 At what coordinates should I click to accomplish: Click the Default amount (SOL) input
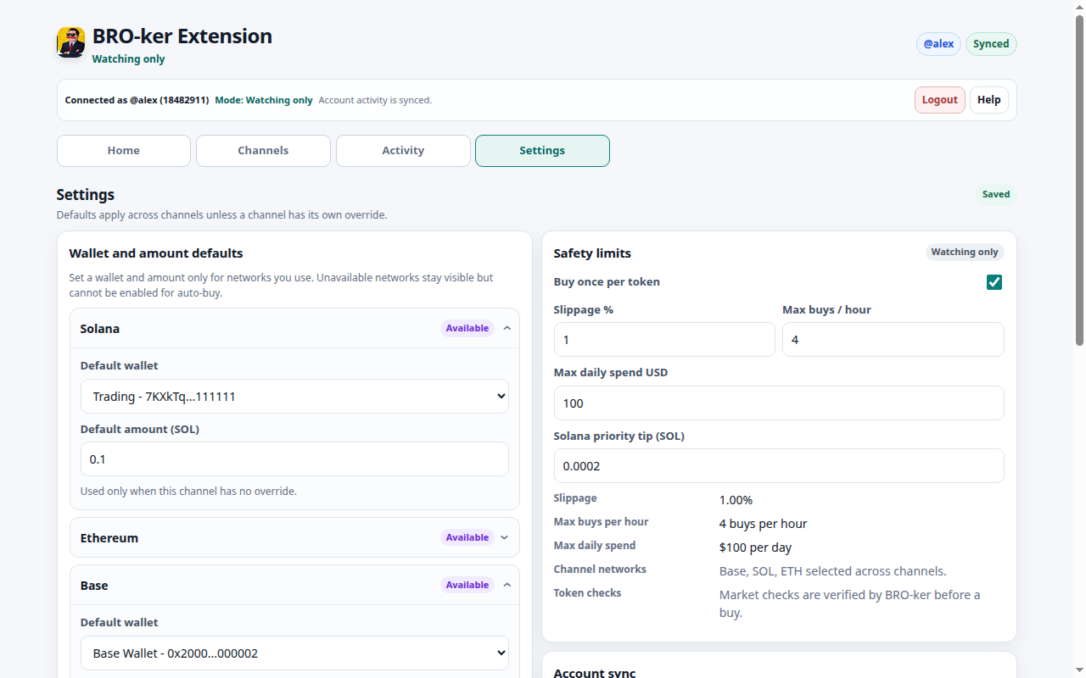(x=294, y=458)
